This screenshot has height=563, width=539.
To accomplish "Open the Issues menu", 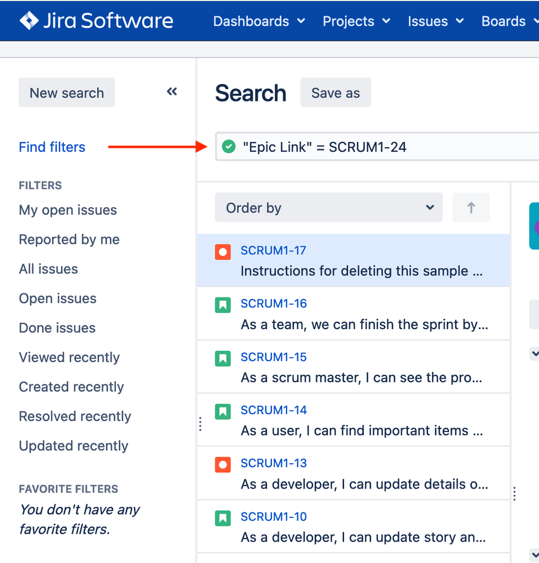I will 435,21.
